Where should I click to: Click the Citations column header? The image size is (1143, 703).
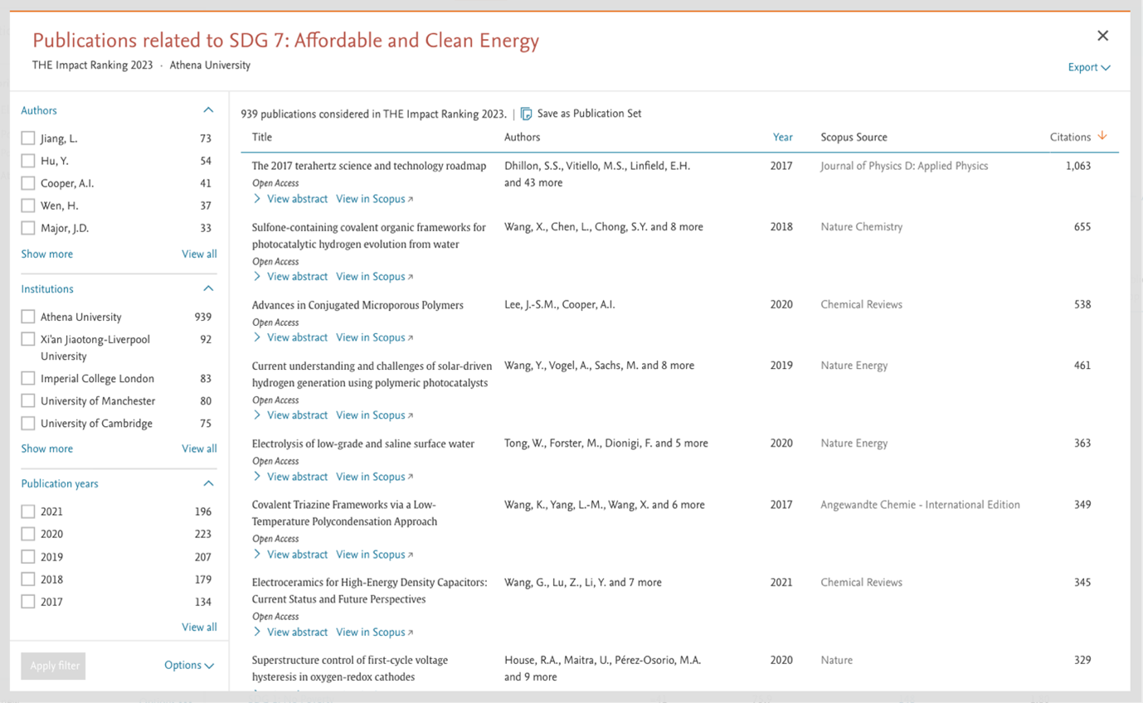1070,137
